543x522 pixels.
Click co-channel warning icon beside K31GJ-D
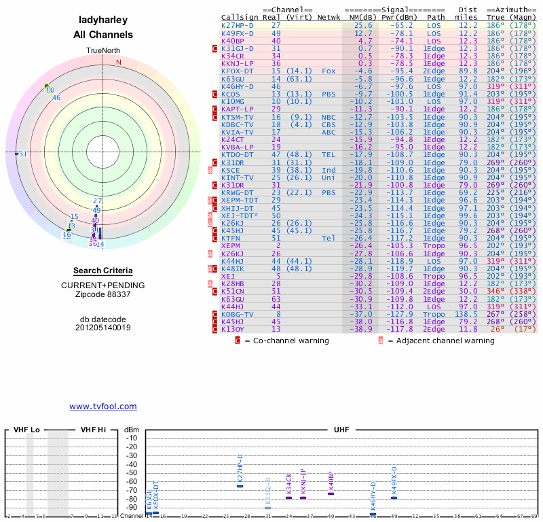[x=215, y=49]
